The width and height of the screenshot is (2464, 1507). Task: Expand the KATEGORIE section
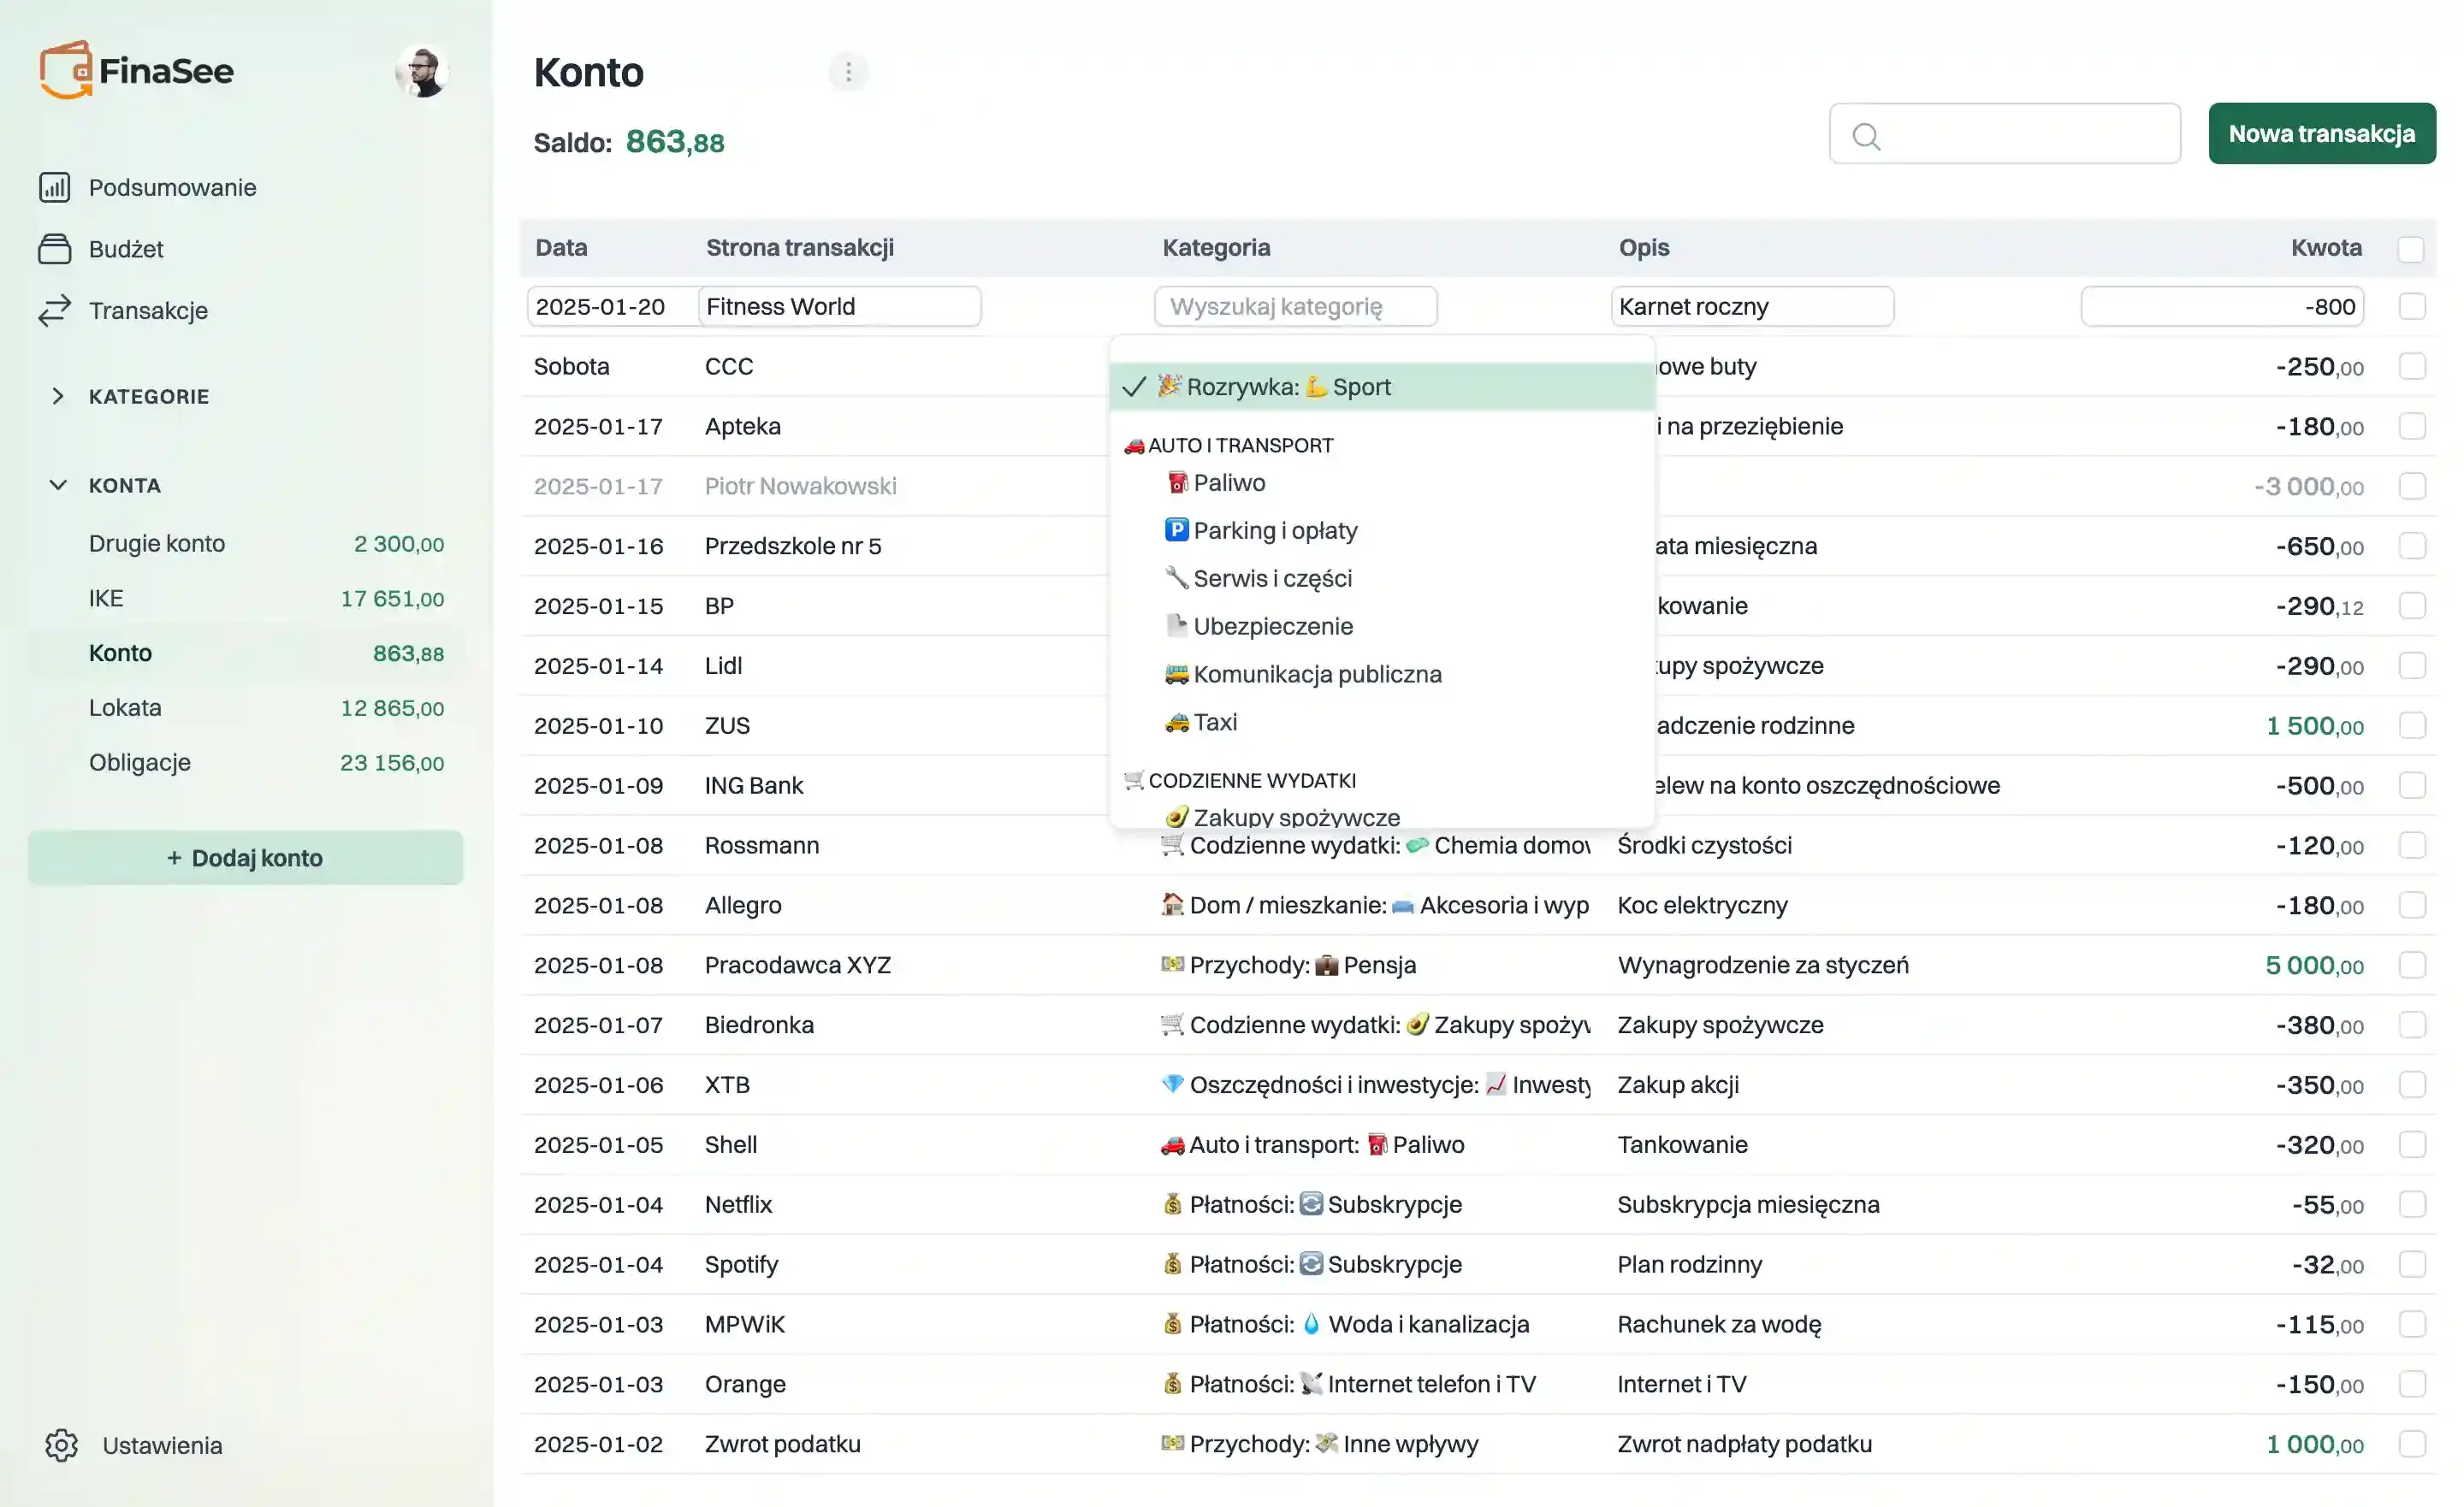click(58, 396)
